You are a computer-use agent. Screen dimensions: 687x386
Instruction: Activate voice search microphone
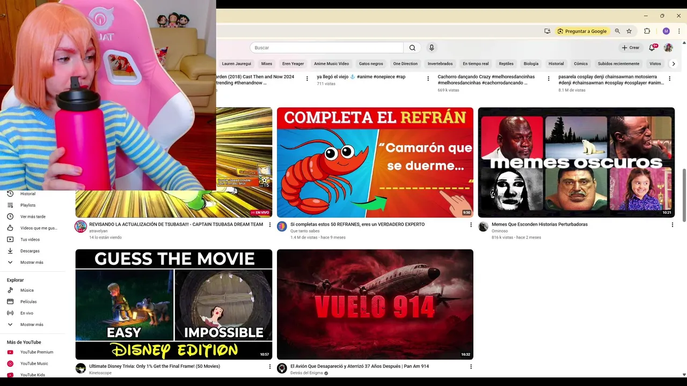pyautogui.click(x=432, y=48)
